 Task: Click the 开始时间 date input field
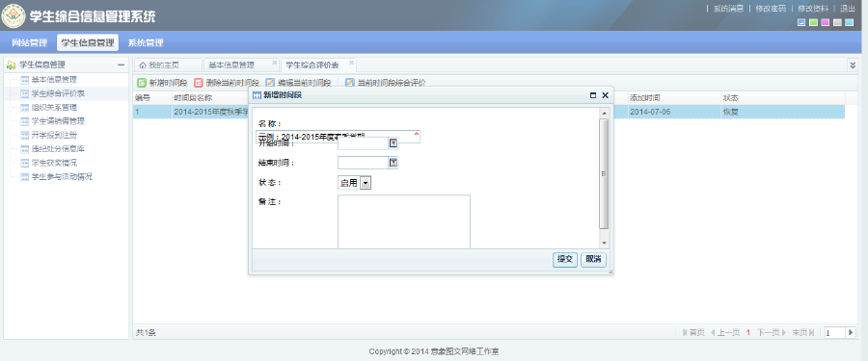pyautogui.click(x=364, y=143)
